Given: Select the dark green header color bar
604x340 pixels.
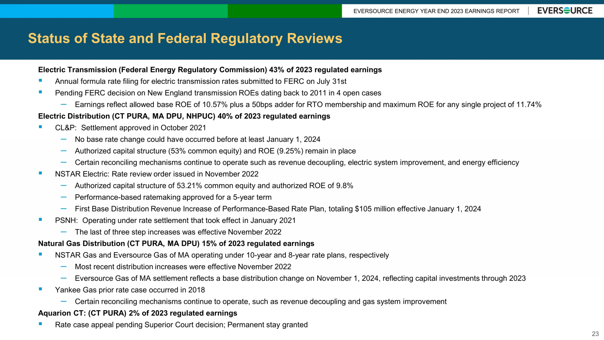Looking at the screenshot, I should 284,11.
